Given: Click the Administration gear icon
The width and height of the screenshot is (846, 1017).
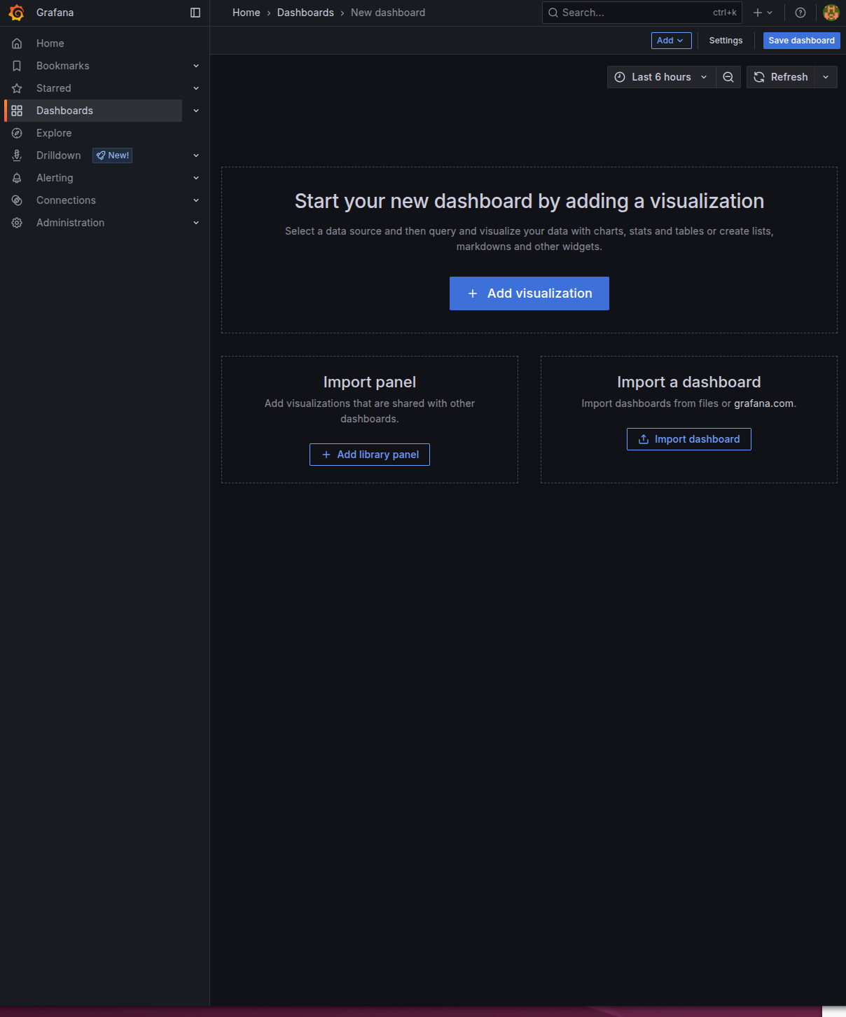Looking at the screenshot, I should [x=17, y=223].
